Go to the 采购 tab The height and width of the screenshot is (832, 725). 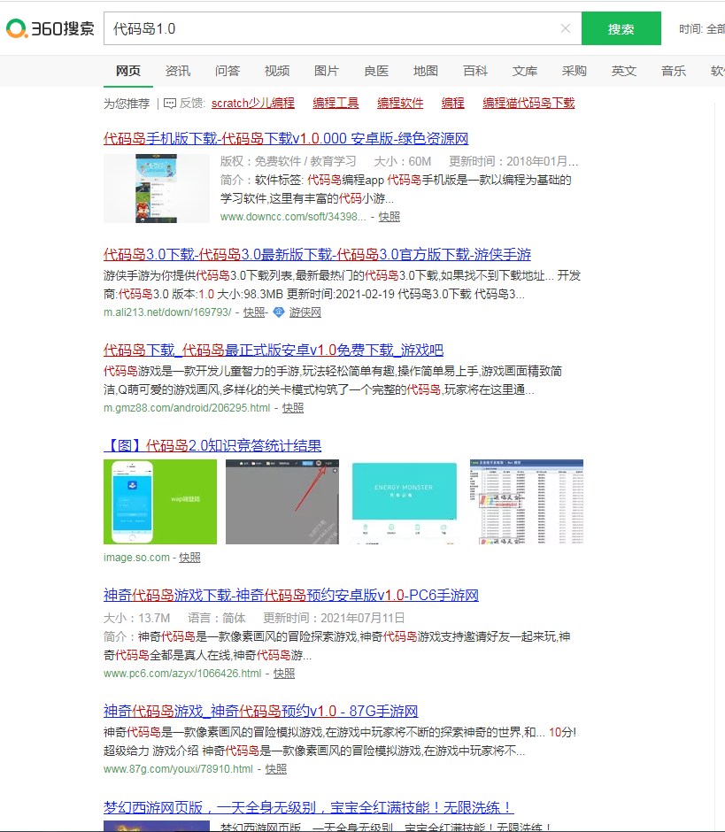point(575,71)
